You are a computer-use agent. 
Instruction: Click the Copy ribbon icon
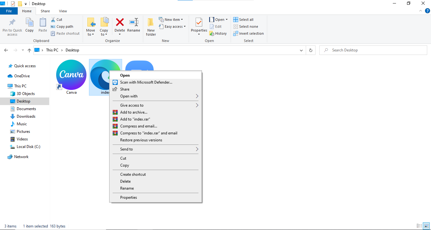click(29, 22)
